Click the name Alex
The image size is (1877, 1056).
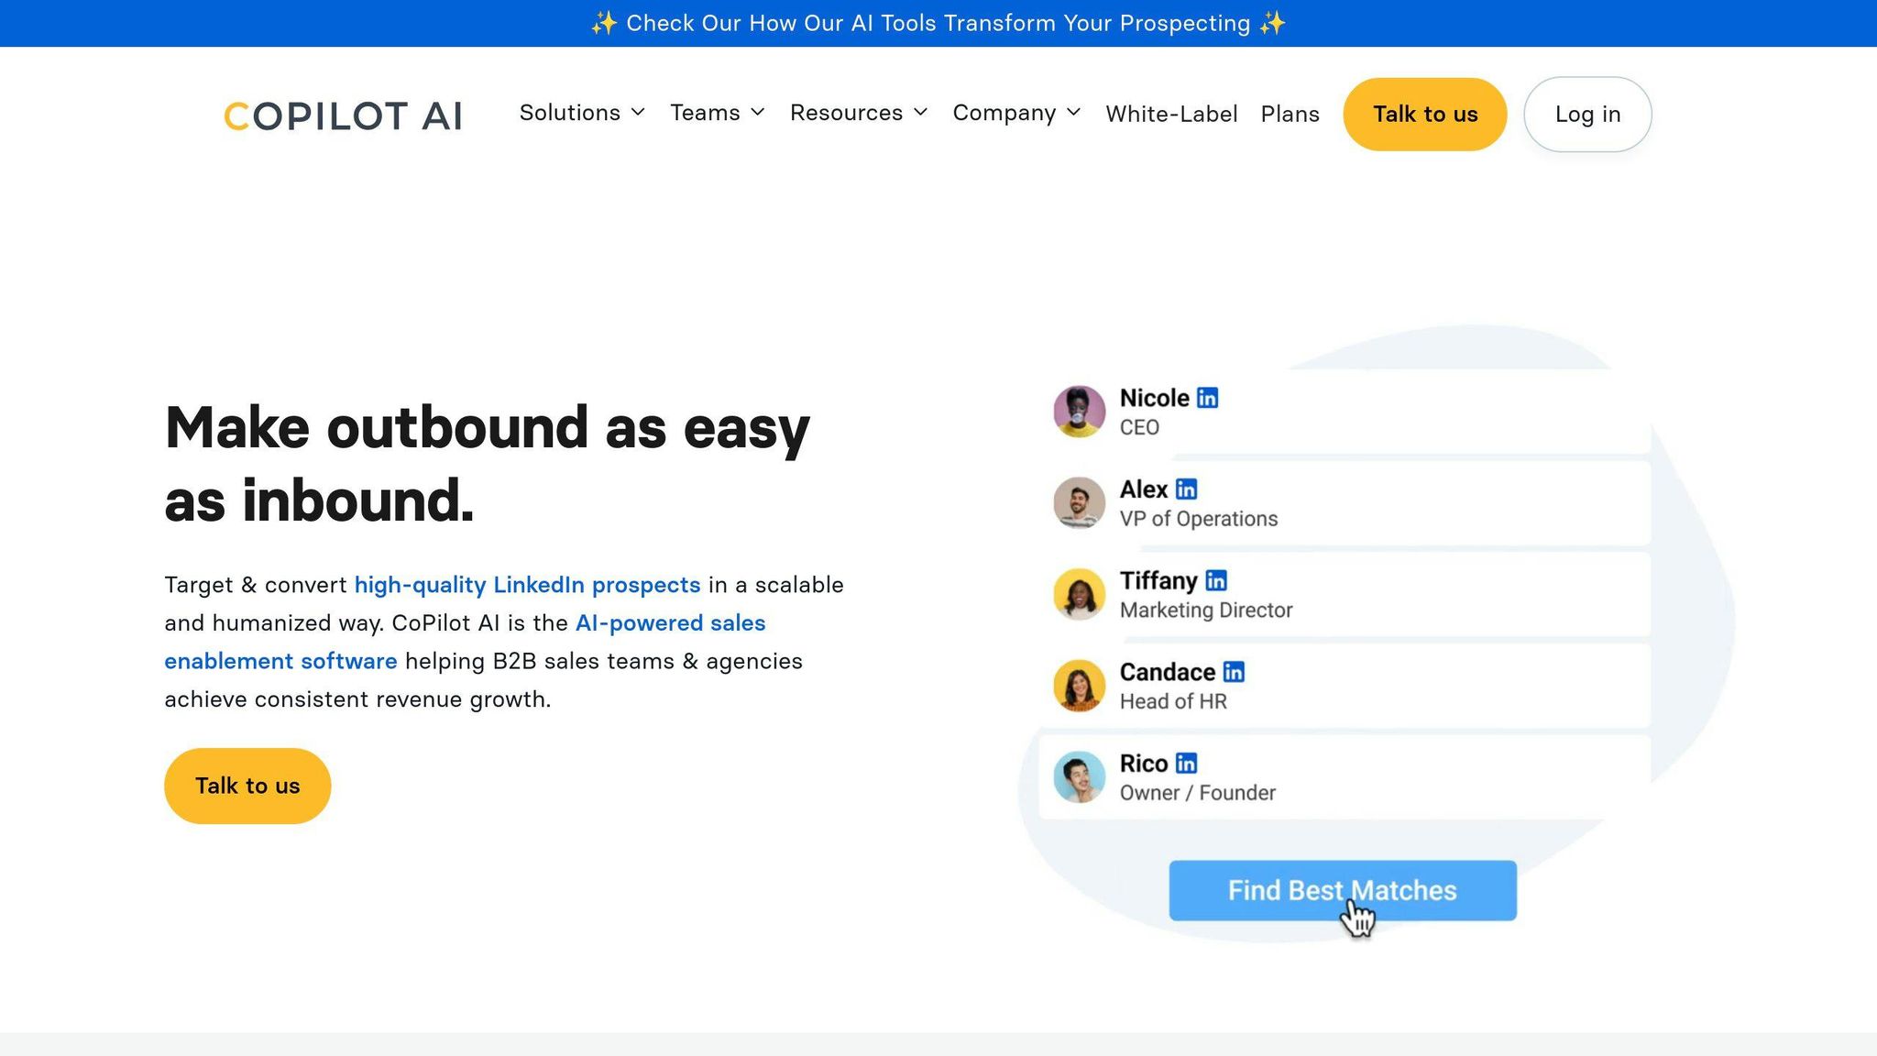coord(1144,489)
